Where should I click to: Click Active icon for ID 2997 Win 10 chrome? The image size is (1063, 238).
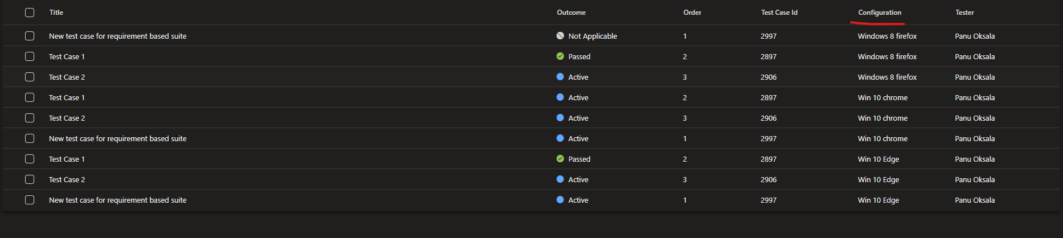click(x=560, y=138)
